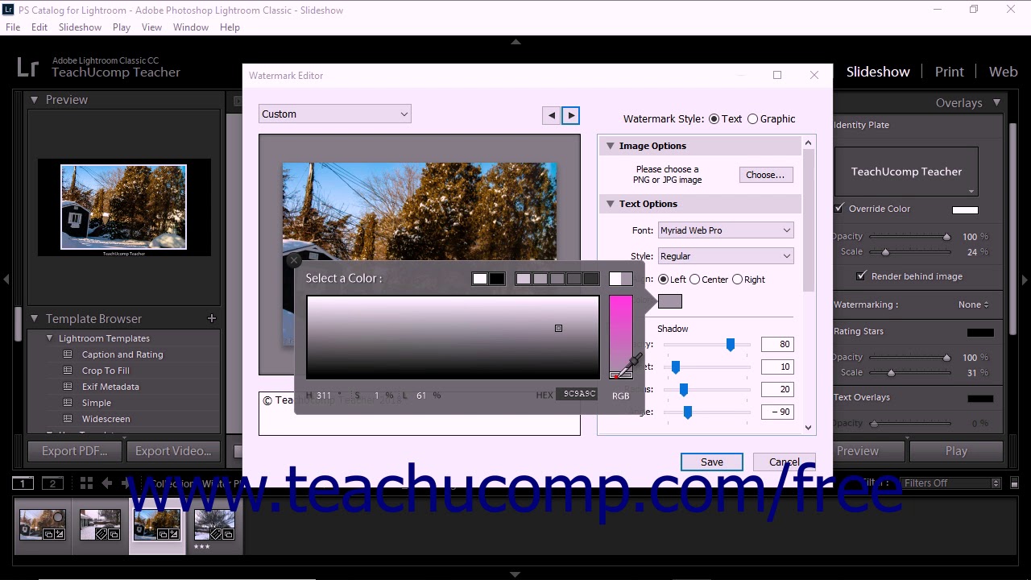Click the Caption and Rating template icon

(68, 354)
